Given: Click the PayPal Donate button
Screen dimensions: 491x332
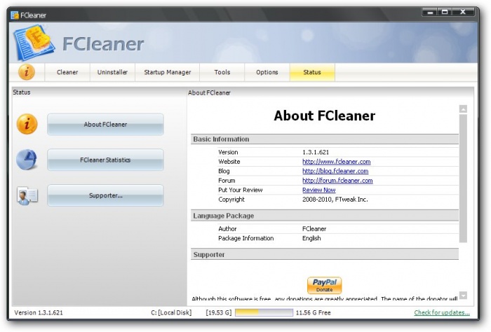Looking at the screenshot, I should pyautogui.click(x=324, y=285).
